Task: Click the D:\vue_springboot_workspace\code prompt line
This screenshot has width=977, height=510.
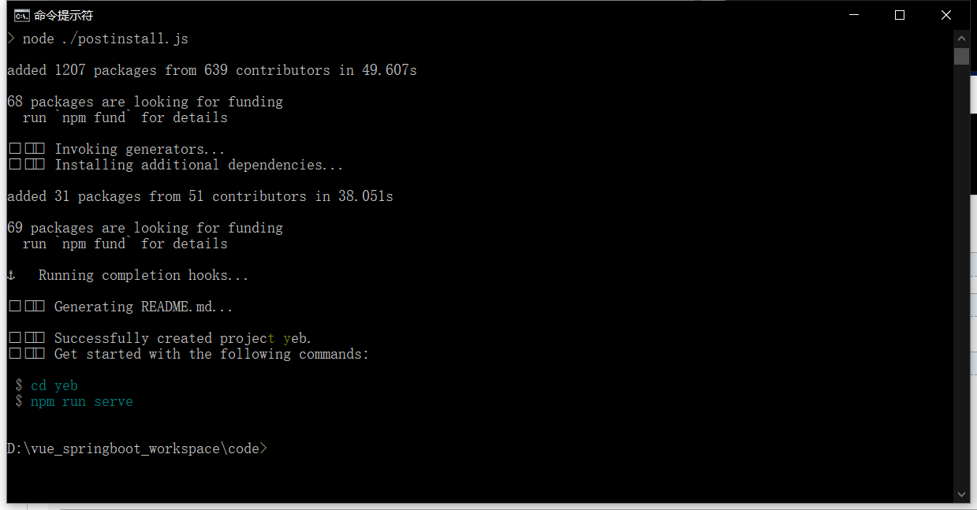Action: tap(136, 449)
